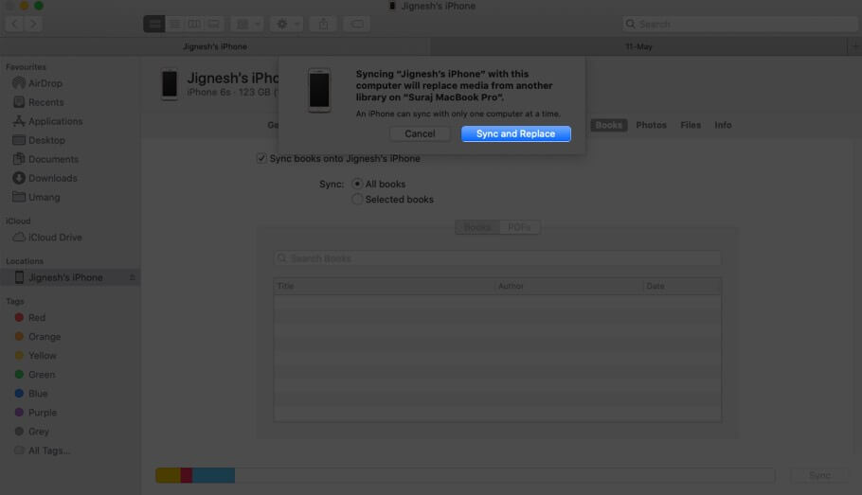The height and width of the screenshot is (495, 862).
Task: Open iCloud Drive in the sidebar
Action: click(x=46, y=238)
